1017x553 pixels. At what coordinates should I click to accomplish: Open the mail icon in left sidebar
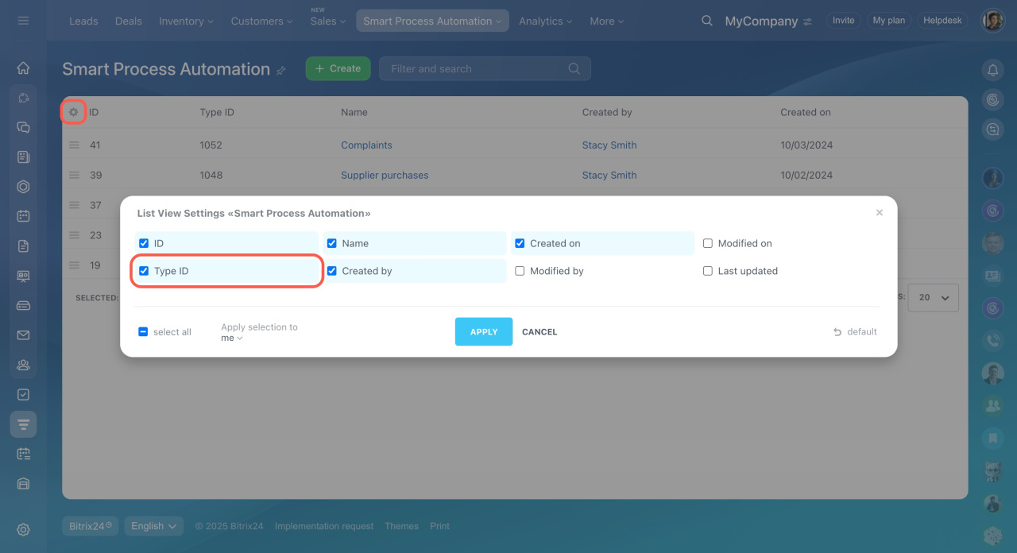[23, 335]
